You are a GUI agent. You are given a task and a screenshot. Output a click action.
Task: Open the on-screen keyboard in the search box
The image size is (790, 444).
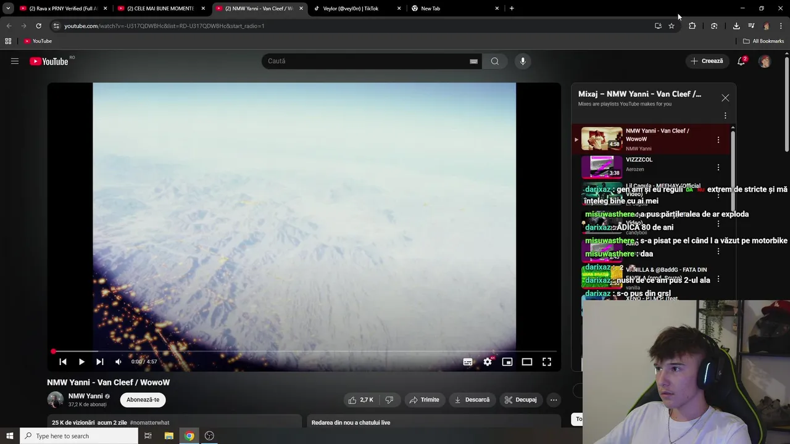[x=473, y=61]
